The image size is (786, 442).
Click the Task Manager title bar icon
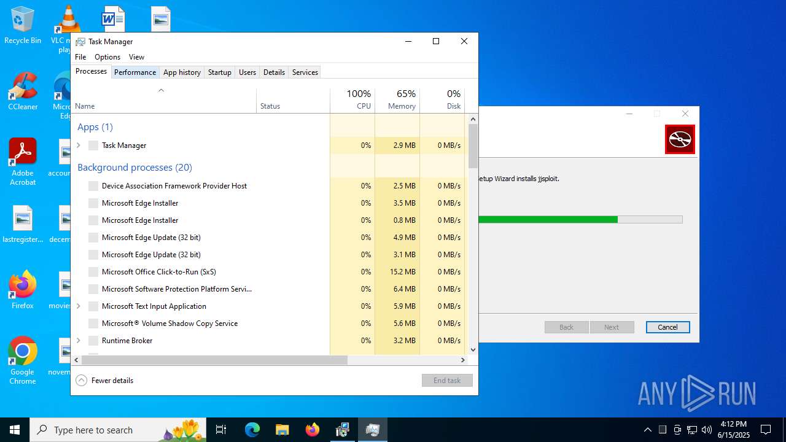pyautogui.click(x=80, y=42)
